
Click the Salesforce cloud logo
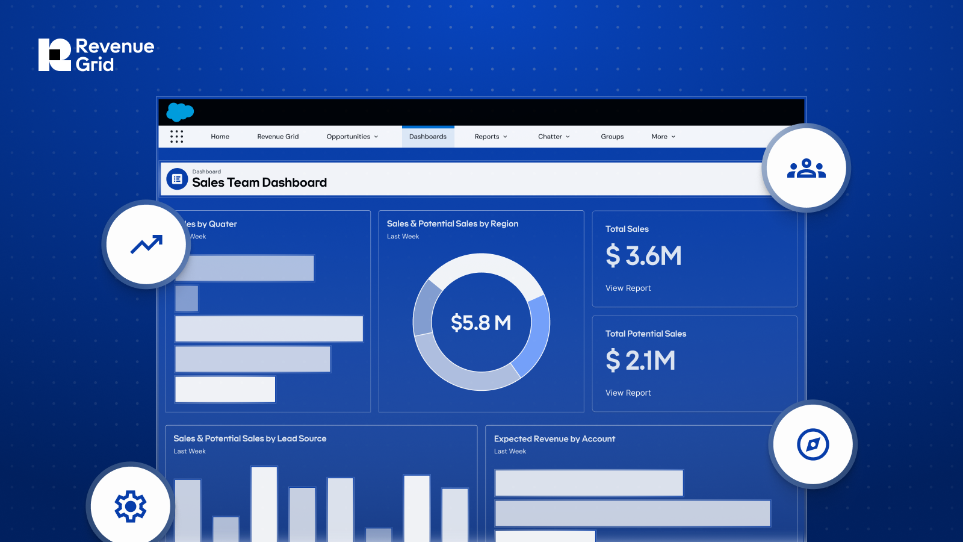coord(179,112)
